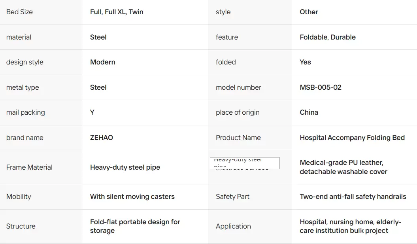Select 'Two-end anti-fall safety handrails' text

tap(353, 197)
